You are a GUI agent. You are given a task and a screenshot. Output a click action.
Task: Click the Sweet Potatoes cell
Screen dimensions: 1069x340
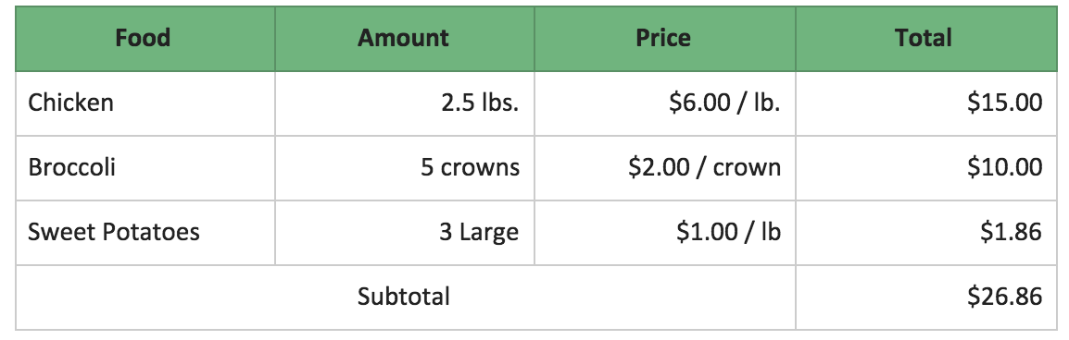[x=145, y=233]
